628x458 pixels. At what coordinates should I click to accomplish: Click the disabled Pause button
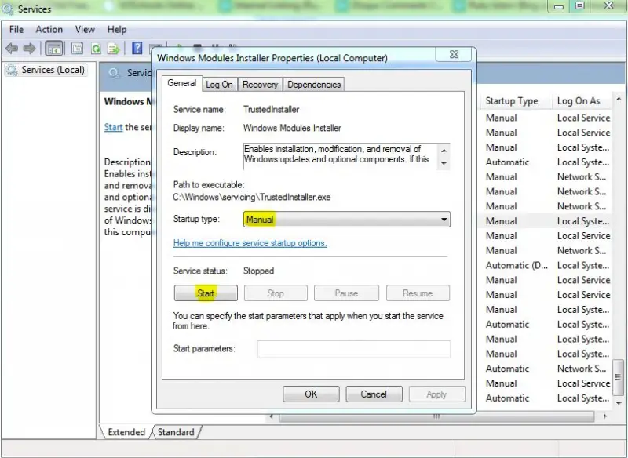346,293
